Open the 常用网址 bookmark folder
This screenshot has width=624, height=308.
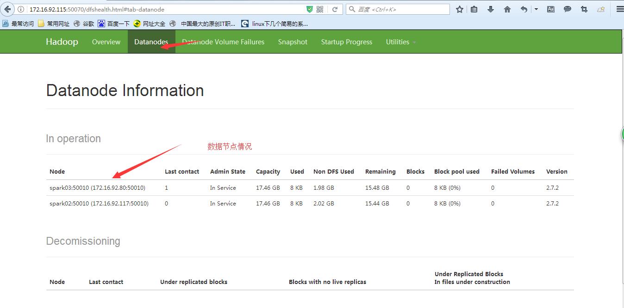pos(54,24)
